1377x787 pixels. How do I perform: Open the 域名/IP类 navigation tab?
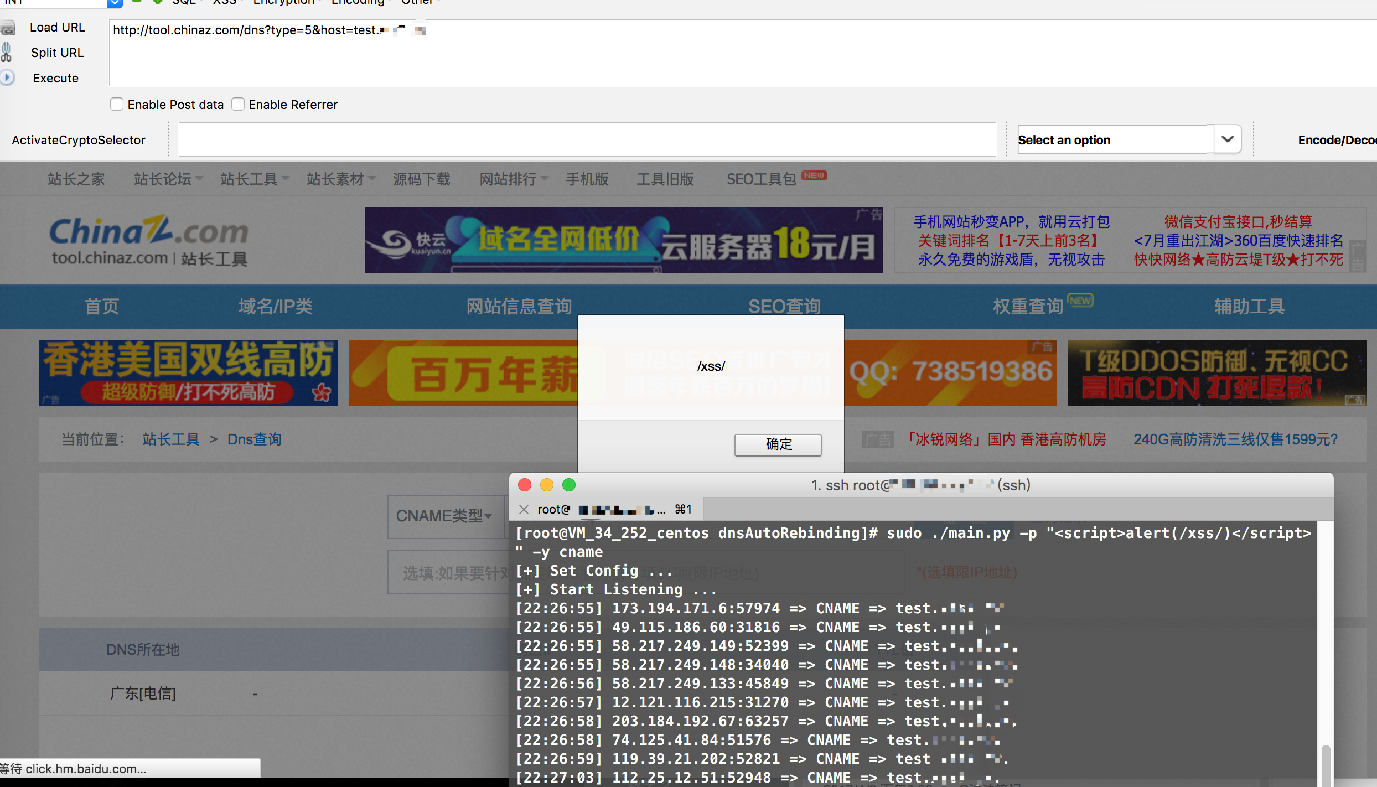[276, 306]
